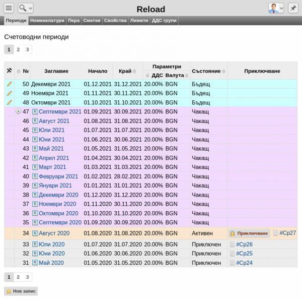Screen dimensions: 302x300
Task: Open Ноември 2020 period link
Action: point(57,204)
